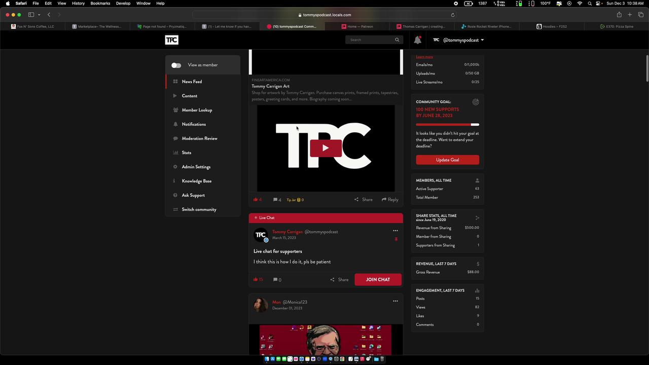This screenshot has height=365, width=649.
Task: Like the Live chat post thumbs-up
Action: click(x=256, y=279)
